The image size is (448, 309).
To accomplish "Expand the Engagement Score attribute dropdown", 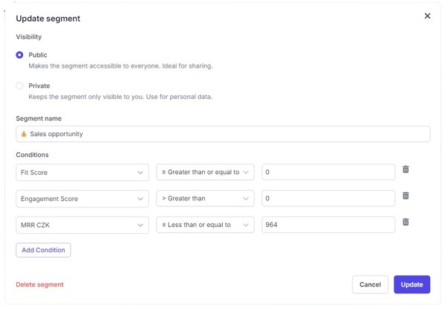I will pos(82,199).
